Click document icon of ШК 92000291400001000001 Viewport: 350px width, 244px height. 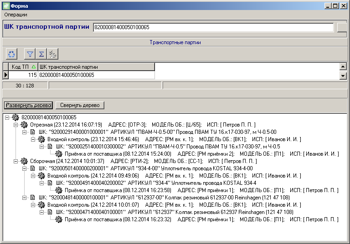33,132
